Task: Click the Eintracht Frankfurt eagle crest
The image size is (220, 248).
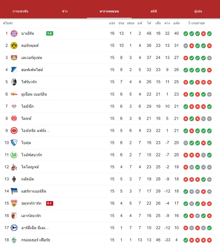Action: click(x=14, y=131)
